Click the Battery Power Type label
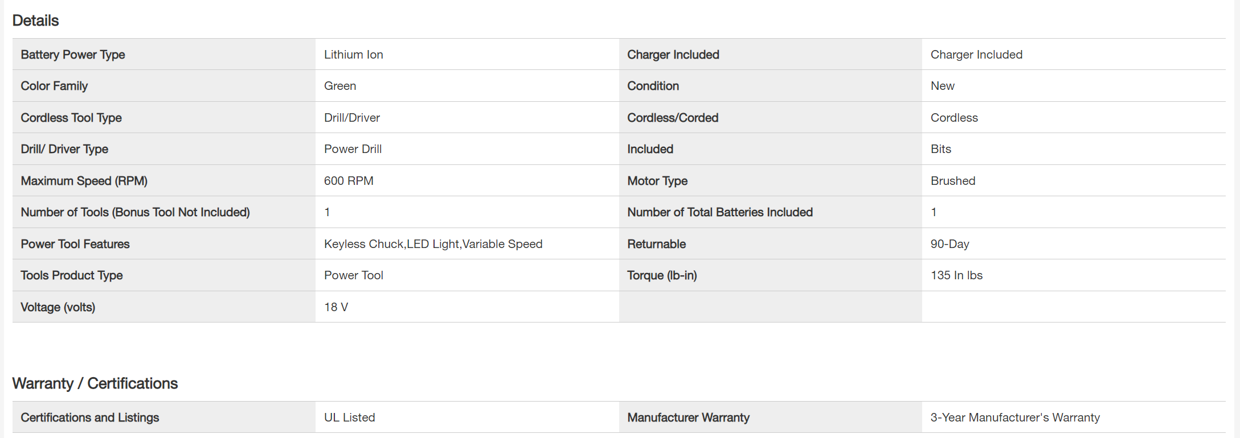The image size is (1240, 438). click(73, 55)
